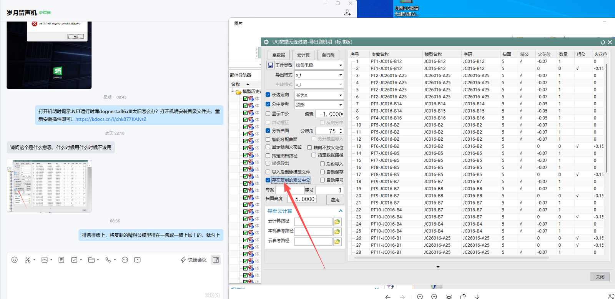
Task: Open chat history message-clock icon
Action: click(137, 260)
